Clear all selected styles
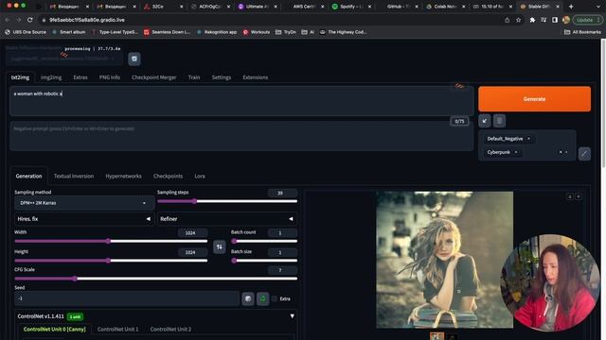This screenshot has height=340, width=606. [561, 152]
